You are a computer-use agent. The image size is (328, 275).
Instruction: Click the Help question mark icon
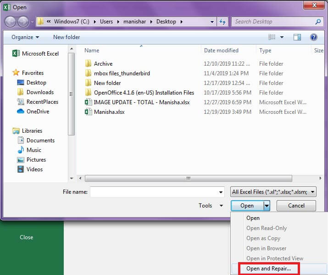[x=313, y=37]
